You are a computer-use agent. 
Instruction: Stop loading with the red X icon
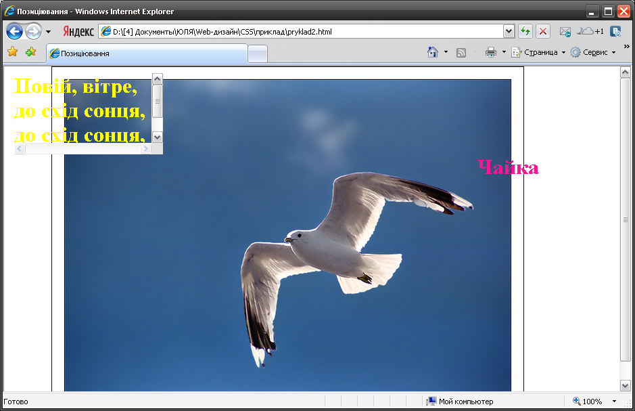coord(543,31)
